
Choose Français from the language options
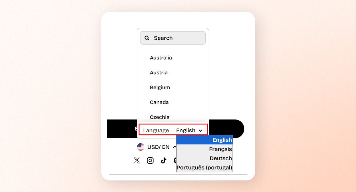click(204, 149)
